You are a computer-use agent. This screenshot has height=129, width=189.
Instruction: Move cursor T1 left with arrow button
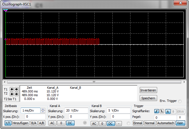click(x=12, y=89)
